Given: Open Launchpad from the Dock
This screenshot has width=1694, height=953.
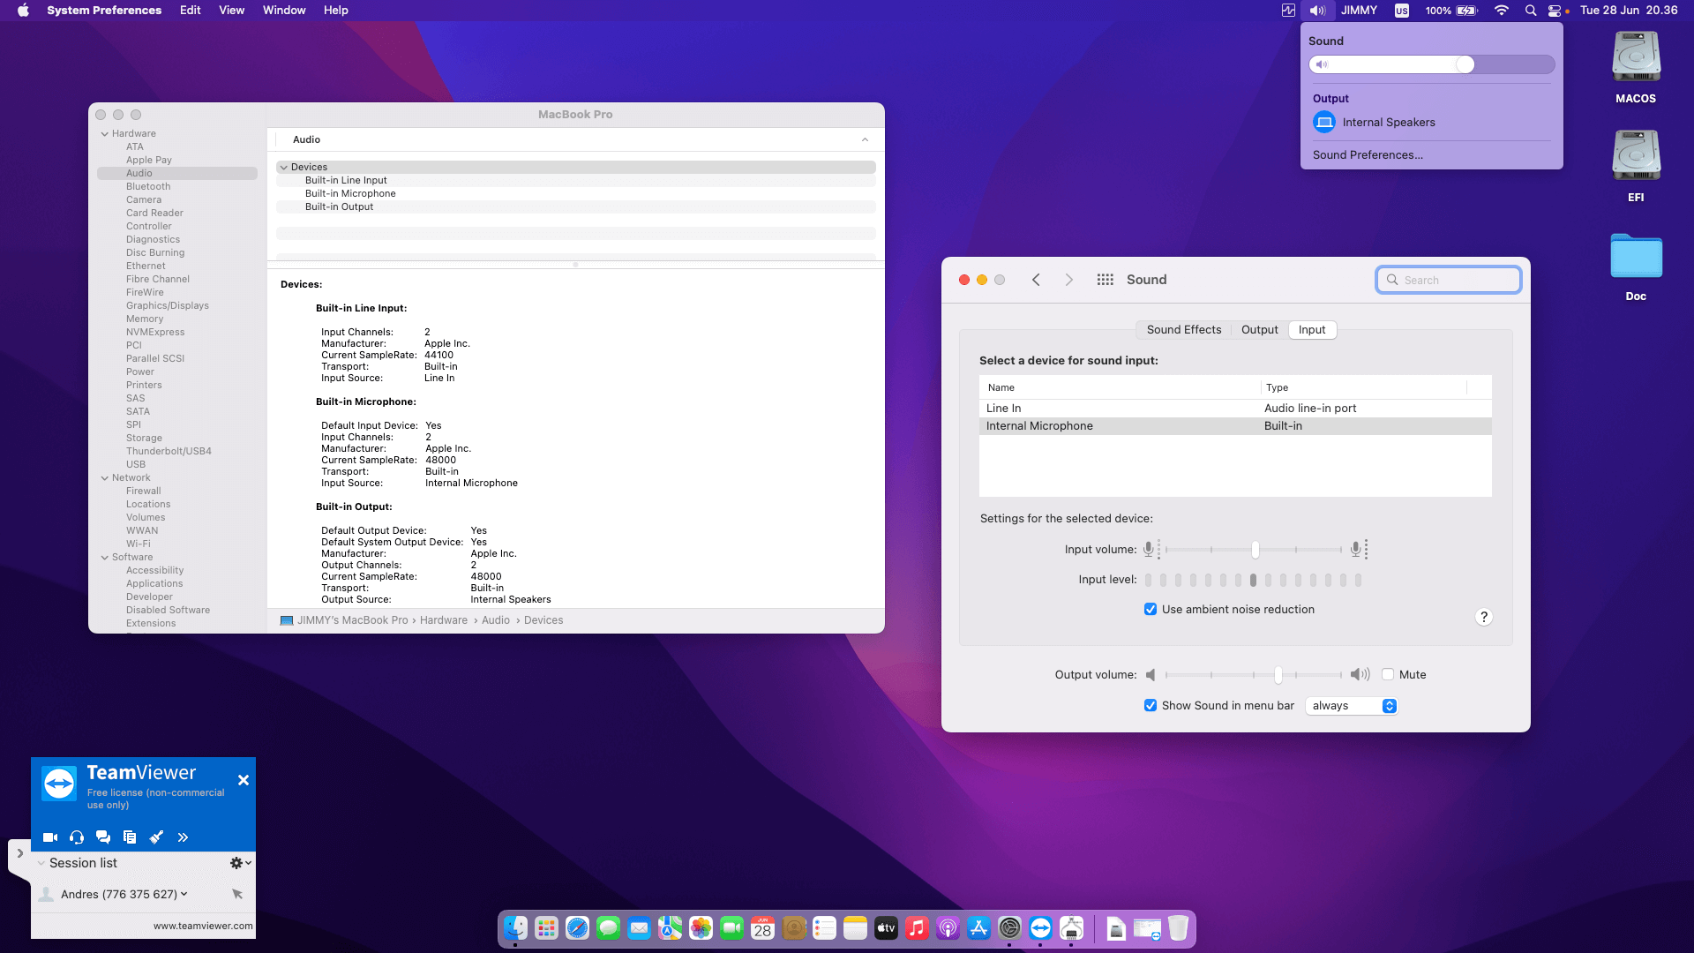Looking at the screenshot, I should 547,928.
